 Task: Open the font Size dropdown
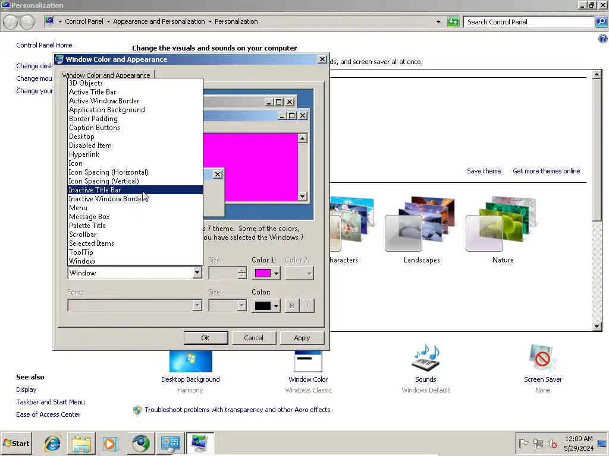(x=227, y=306)
